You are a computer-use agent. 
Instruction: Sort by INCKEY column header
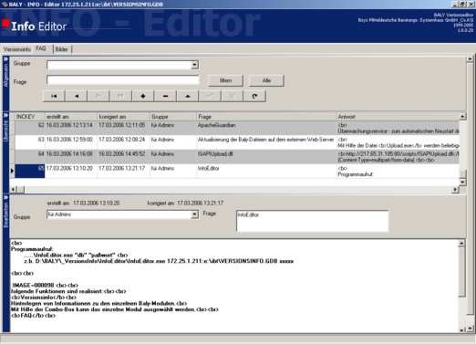click(30, 117)
